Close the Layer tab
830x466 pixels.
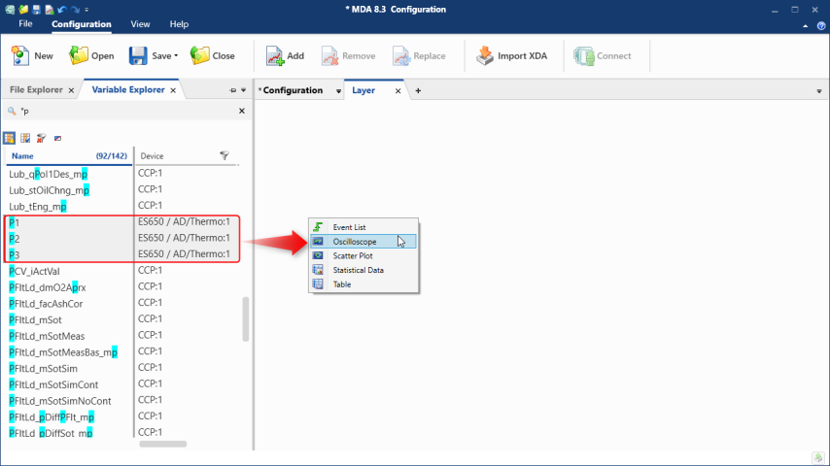click(398, 90)
